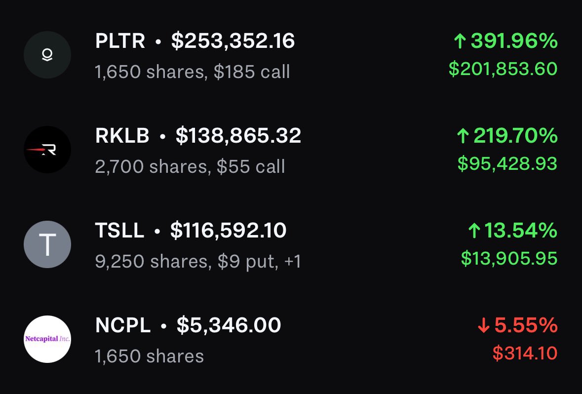Select the 1,650 shares, $185 call details
Screen dimensions: 582x394
pyautogui.click(x=192, y=72)
